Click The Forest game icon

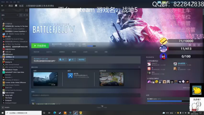pyautogui.click(x=4, y=98)
